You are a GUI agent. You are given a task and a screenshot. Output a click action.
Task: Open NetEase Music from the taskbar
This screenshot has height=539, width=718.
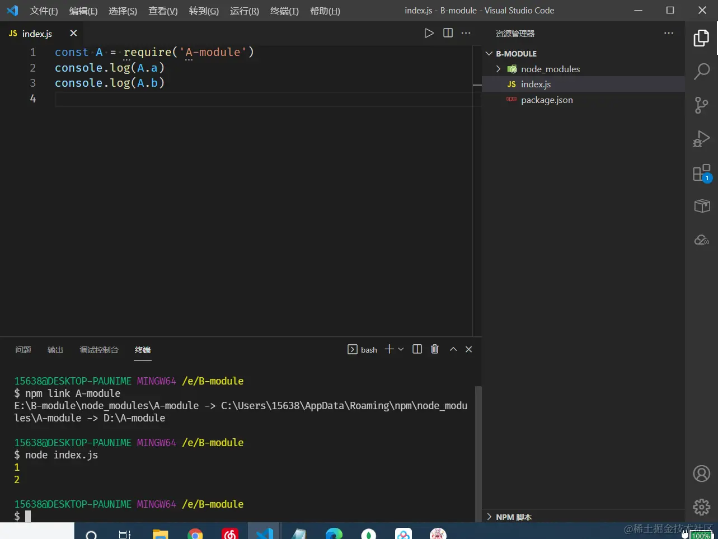tap(230, 534)
